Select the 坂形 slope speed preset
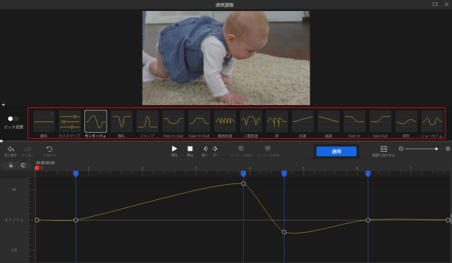Image resolution: width=452 pixels, height=263 pixels. (406, 122)
